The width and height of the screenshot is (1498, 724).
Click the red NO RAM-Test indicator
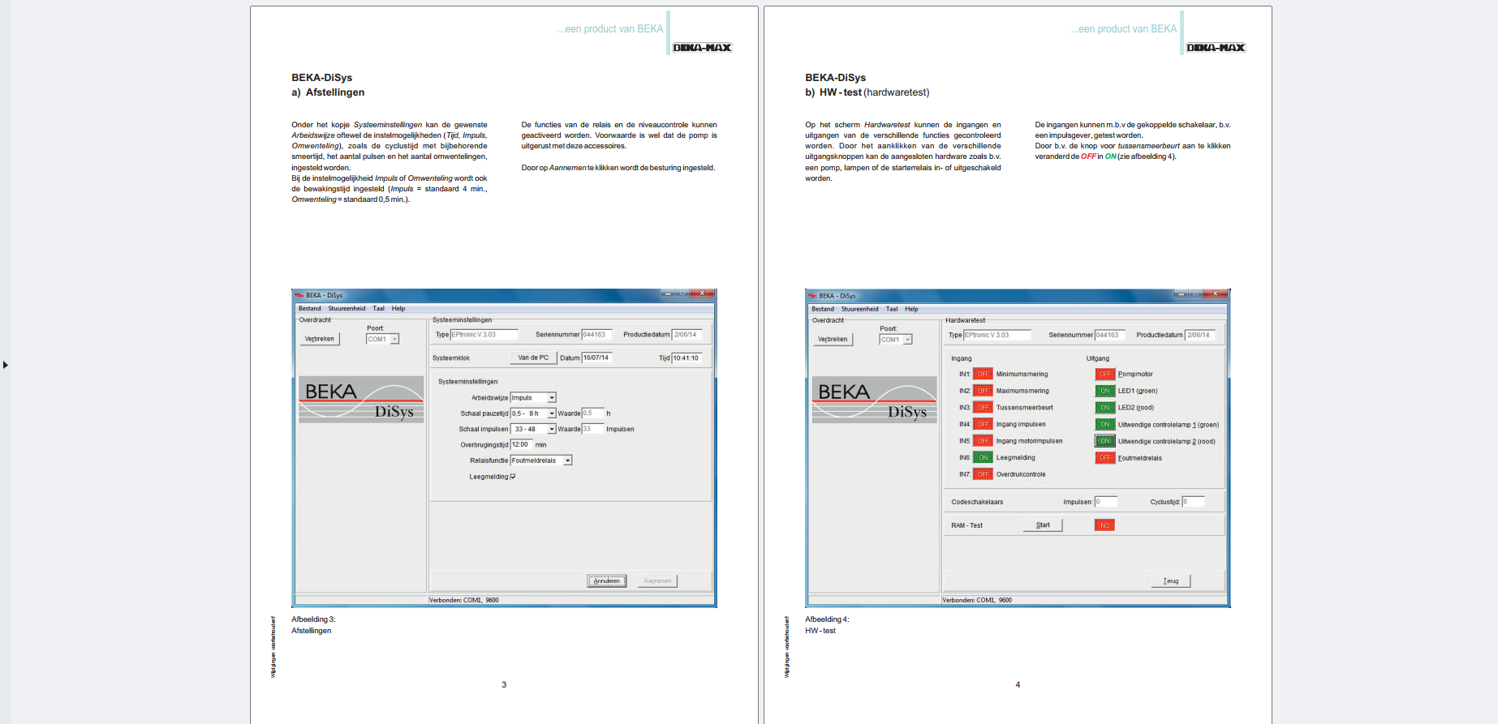[1104, 525]
